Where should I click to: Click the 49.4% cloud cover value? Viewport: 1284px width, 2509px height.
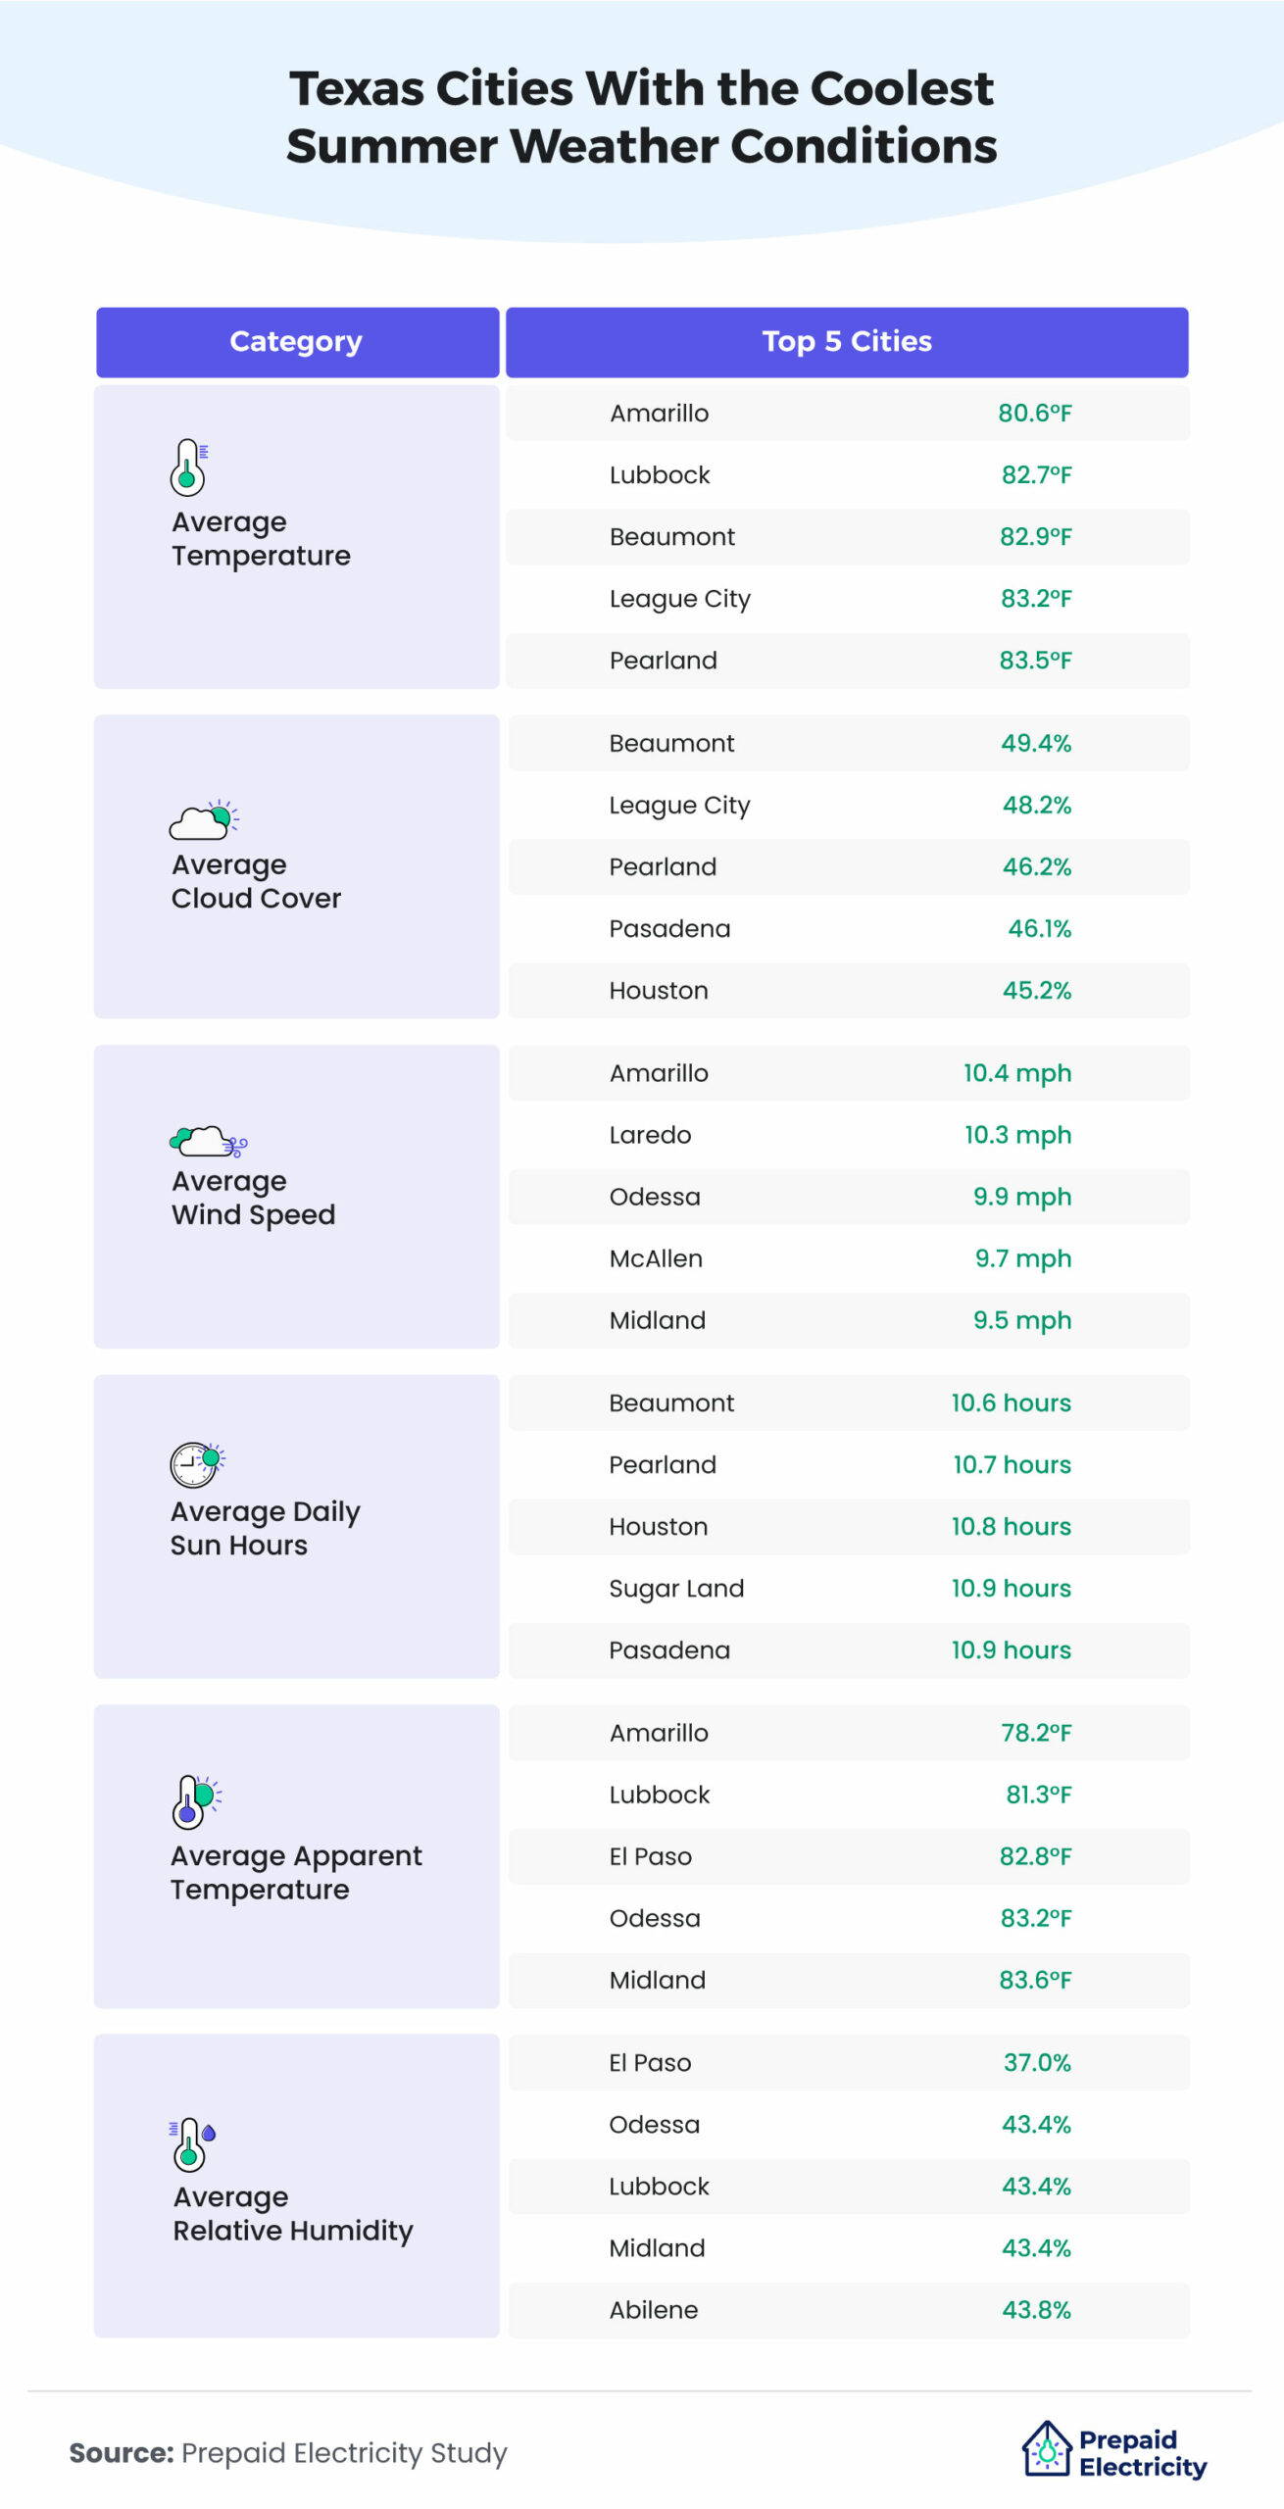click(1036, 743)
